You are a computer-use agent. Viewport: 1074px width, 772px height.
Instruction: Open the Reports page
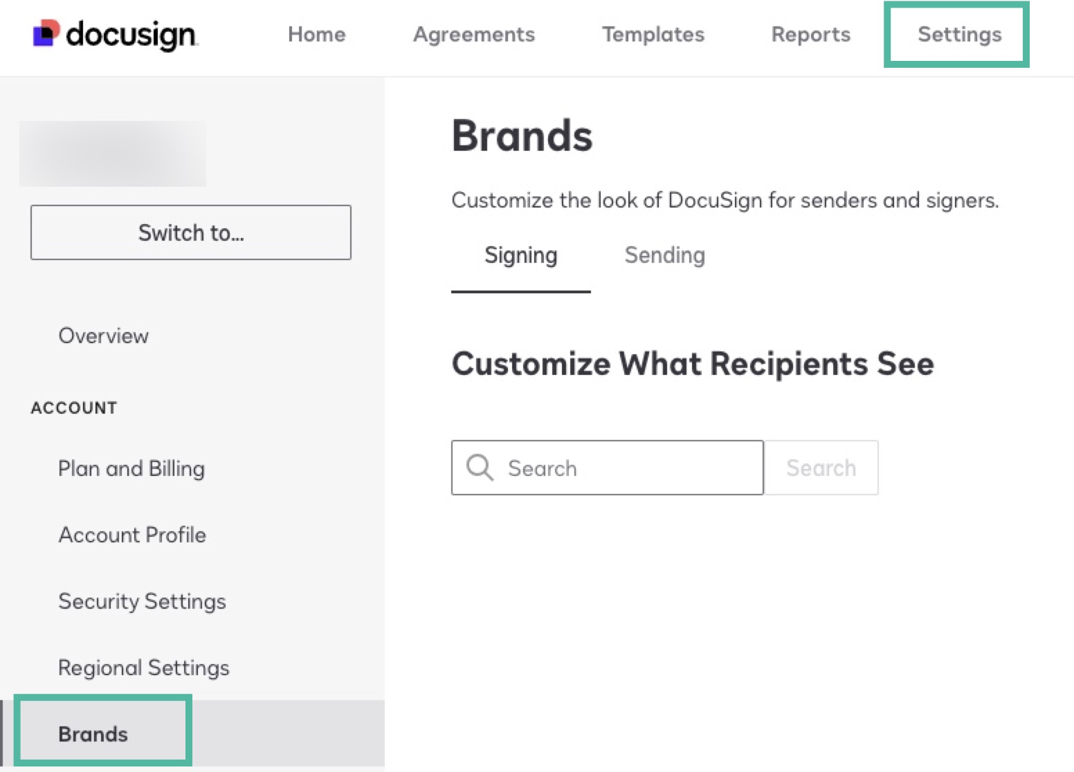810,35
